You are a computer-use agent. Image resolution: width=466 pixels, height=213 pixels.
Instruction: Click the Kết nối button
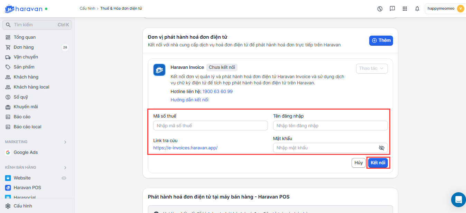(x=378, y=163)
